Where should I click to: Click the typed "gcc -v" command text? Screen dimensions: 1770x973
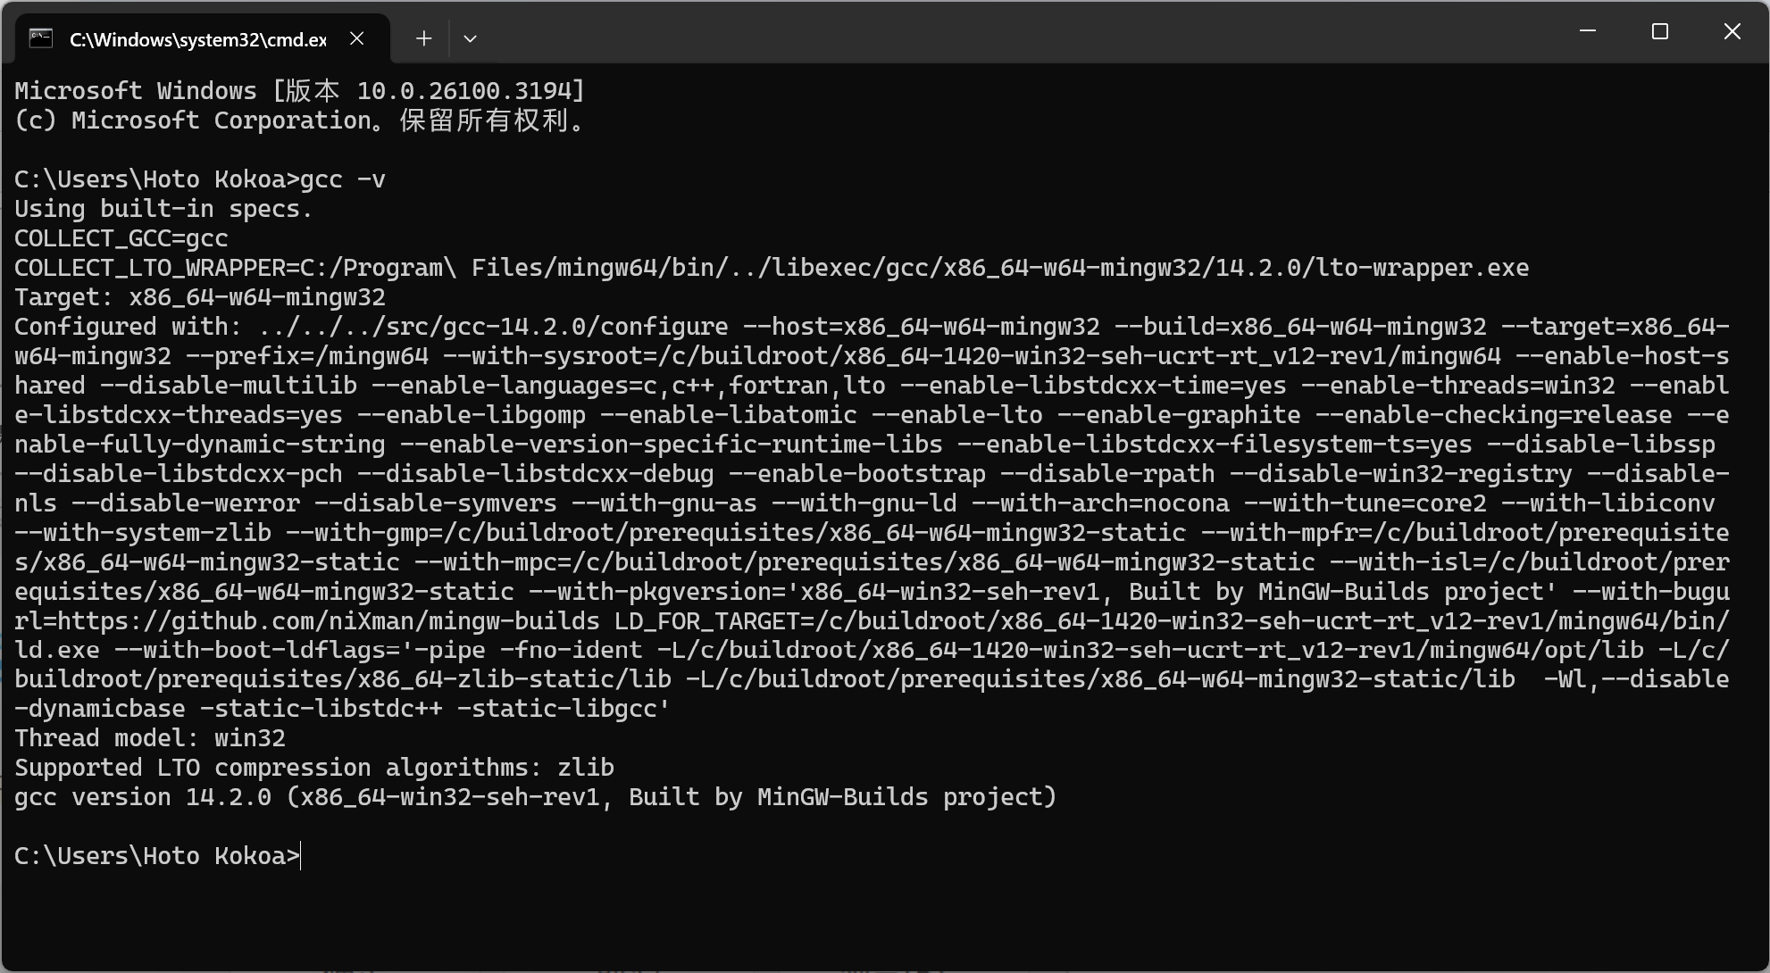point(342,179)
